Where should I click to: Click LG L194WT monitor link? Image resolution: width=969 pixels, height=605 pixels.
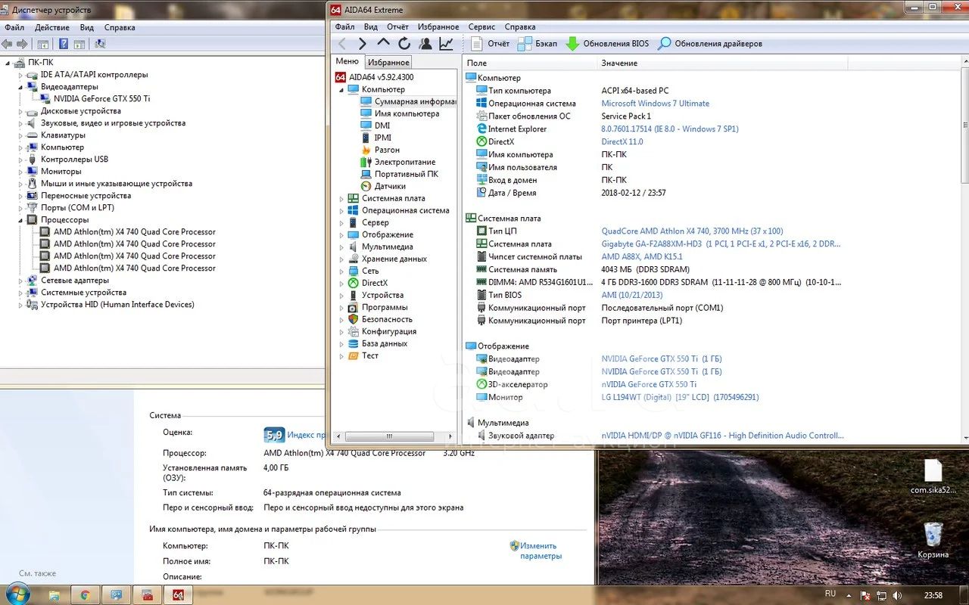coord(680,397)
